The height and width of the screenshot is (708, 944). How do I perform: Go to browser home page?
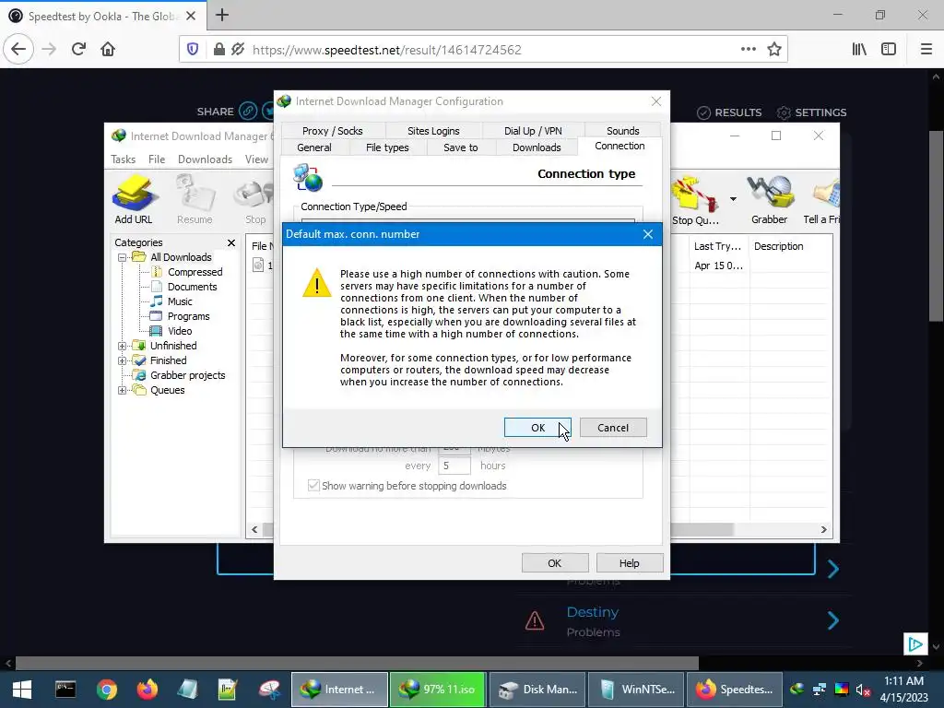[108, 50]
